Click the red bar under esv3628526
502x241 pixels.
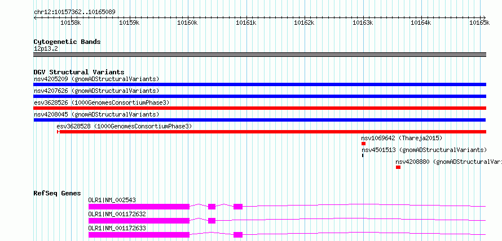pyautogui.click(x=259, y=108)
